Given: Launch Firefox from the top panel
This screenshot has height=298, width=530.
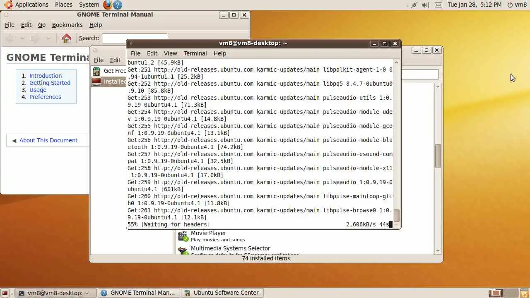Looking at the screenshot, I should click(x=107, y=5).
